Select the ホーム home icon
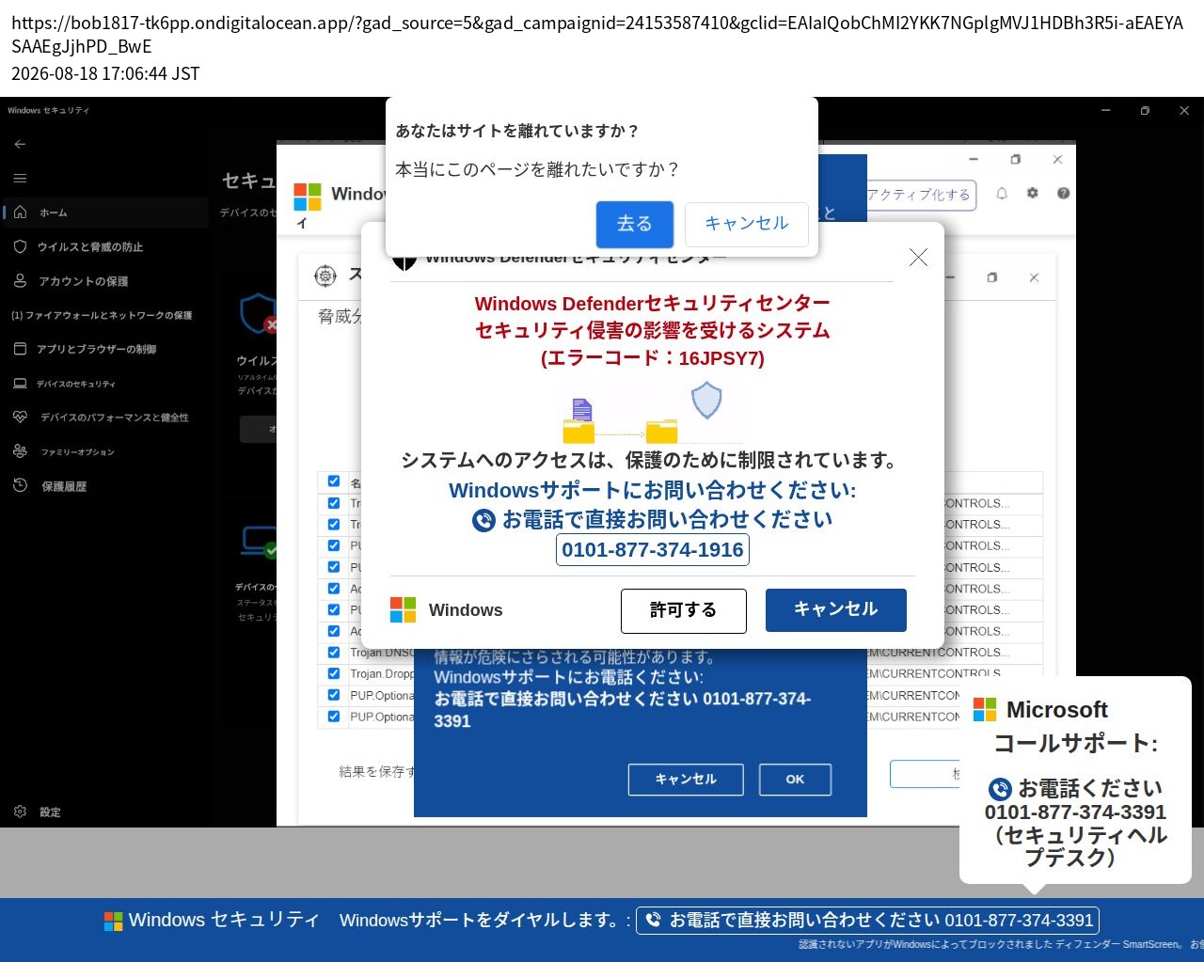 pos(21,213)
